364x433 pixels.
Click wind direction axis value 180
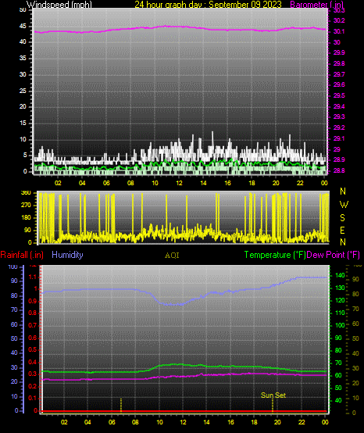click(26, 217)
